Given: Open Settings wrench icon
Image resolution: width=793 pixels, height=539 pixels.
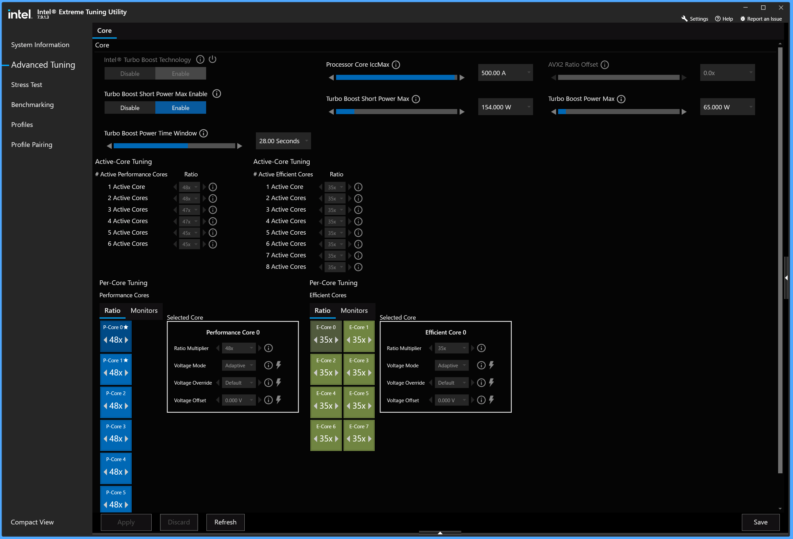Looking at the screenshot, I should [684, 19].
